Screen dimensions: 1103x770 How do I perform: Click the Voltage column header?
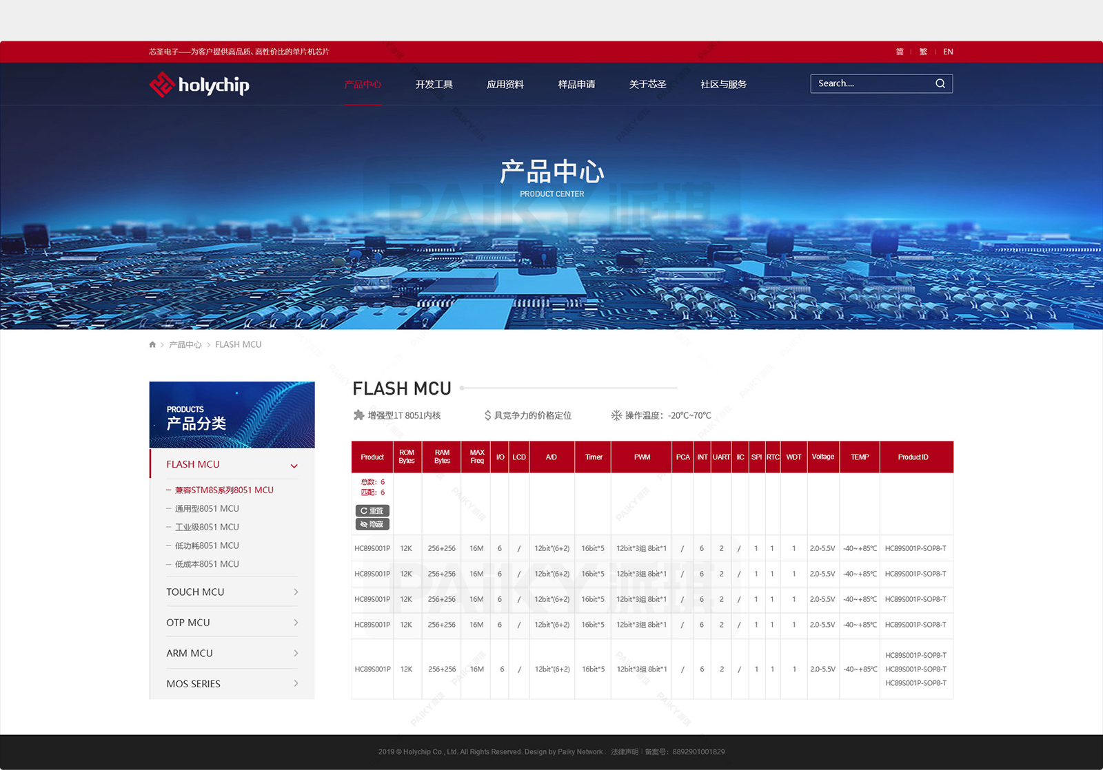point(822,457)
